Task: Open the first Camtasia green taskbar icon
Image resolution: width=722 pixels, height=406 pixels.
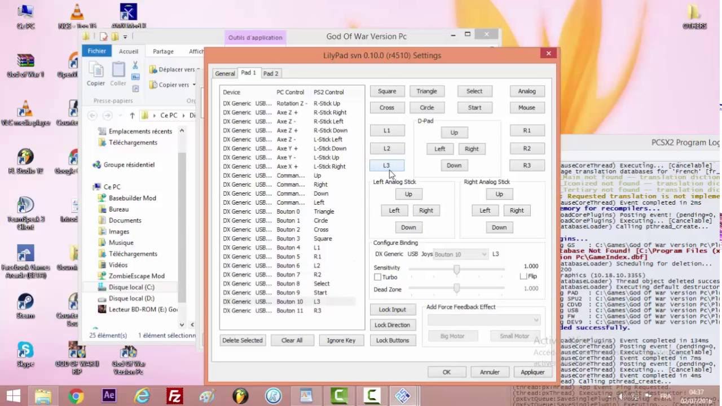Action: tap(338, 396)
